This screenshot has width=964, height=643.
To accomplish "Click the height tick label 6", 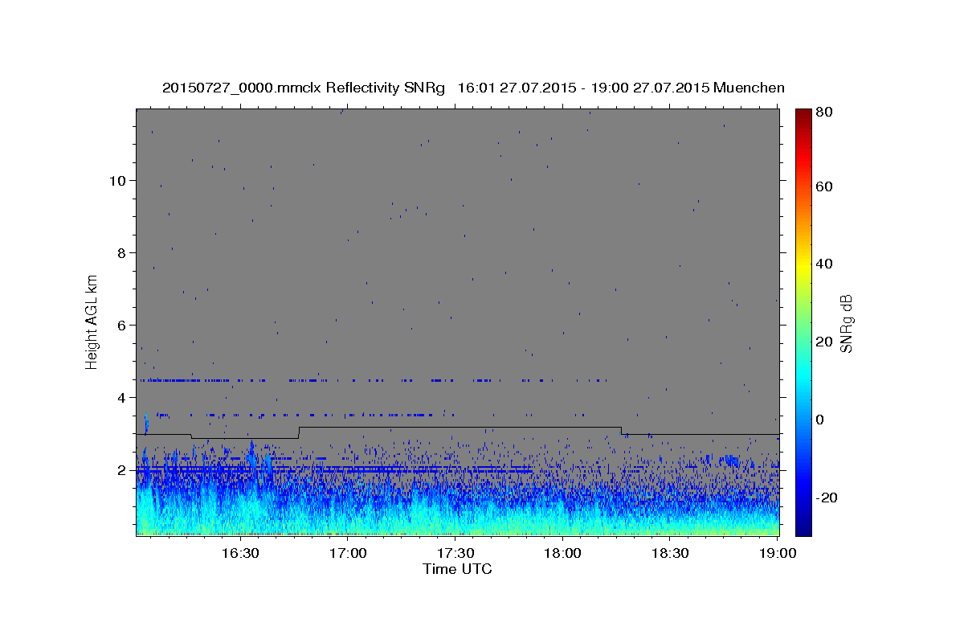I will pyautogui.click(x=120, y=325).
